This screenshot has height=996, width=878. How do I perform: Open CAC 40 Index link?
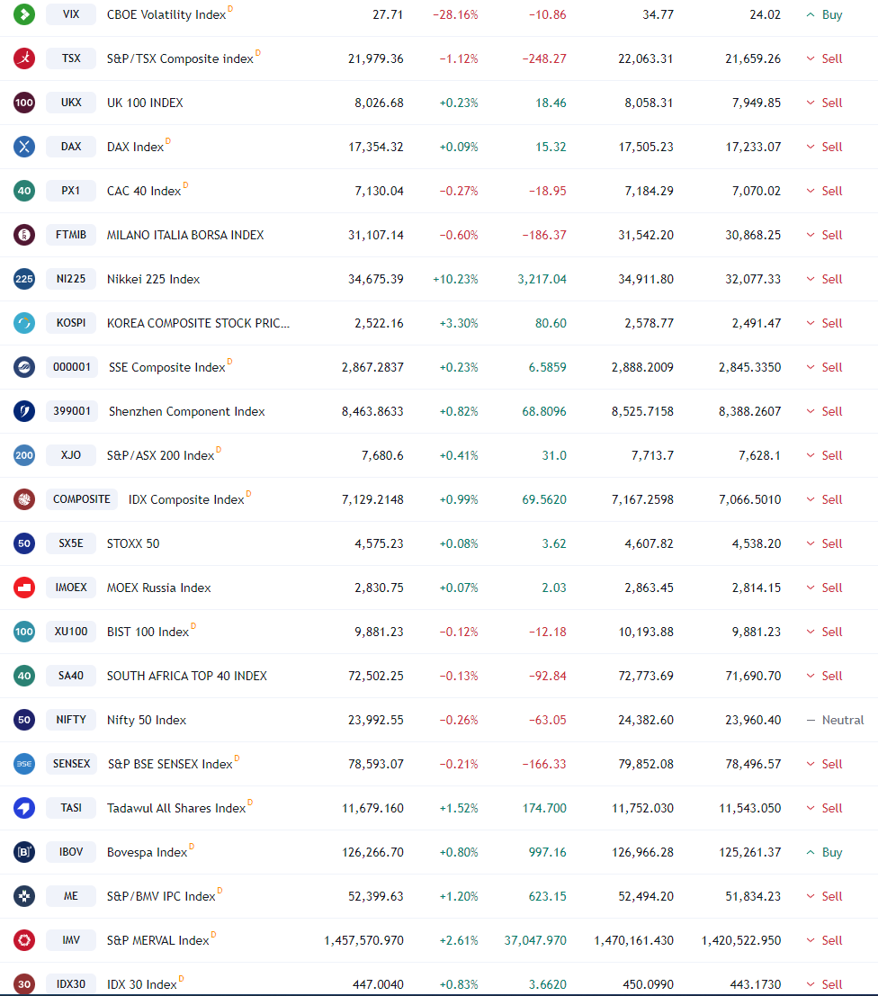144,191
